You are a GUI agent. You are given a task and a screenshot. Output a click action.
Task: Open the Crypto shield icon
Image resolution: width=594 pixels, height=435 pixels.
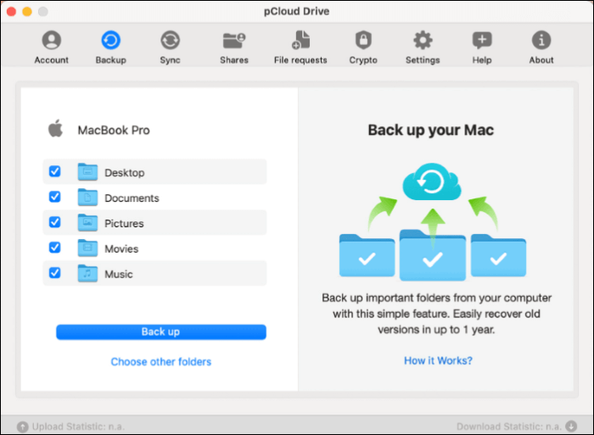click(363, 40)
